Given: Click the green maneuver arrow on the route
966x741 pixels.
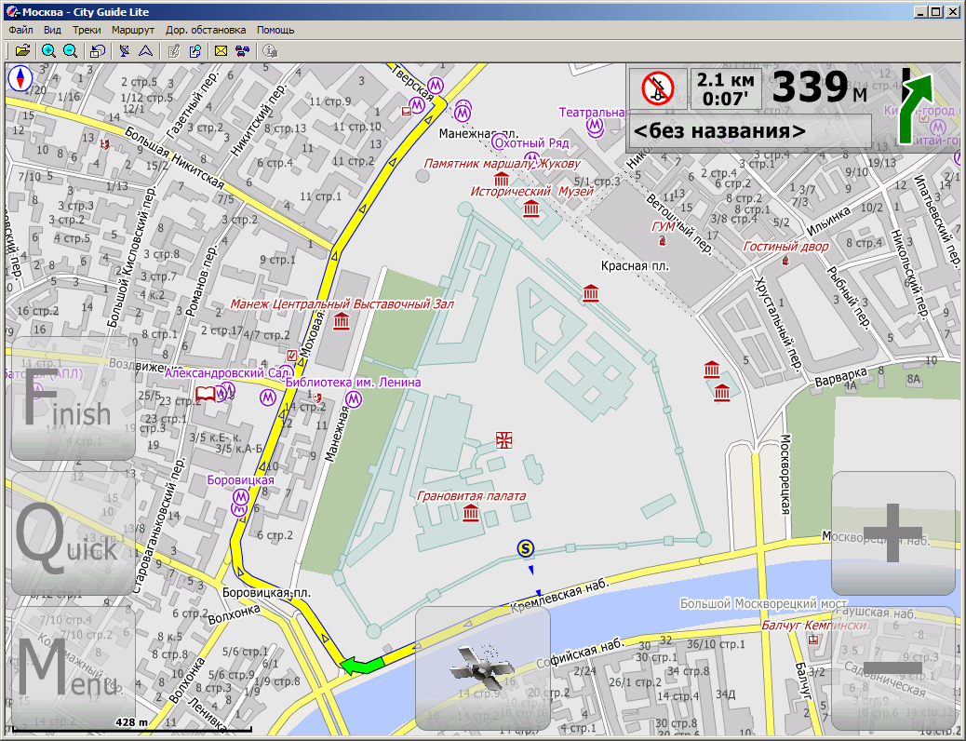Looking at the screenshot, I should 361,666.
